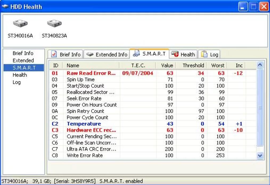This screenshot has width=270, height=185.
Task: Click the HDD Health title bar icon
Action: tap(5, 7)
